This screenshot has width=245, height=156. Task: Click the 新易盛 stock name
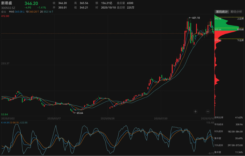(x=7, y=3)
